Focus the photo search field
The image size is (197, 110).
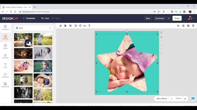(x=34, y=28)
